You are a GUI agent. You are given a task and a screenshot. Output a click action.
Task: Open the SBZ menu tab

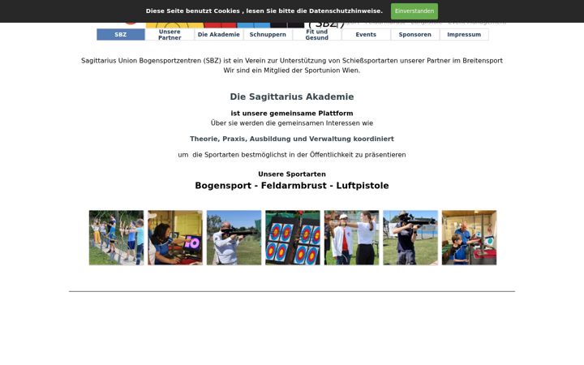121,35
